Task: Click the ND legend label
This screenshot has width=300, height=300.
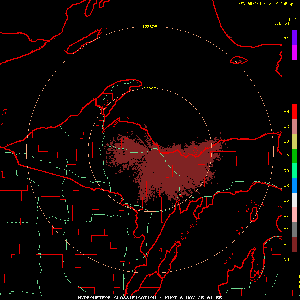Action: pyautogui.click(x=286, y=260)
